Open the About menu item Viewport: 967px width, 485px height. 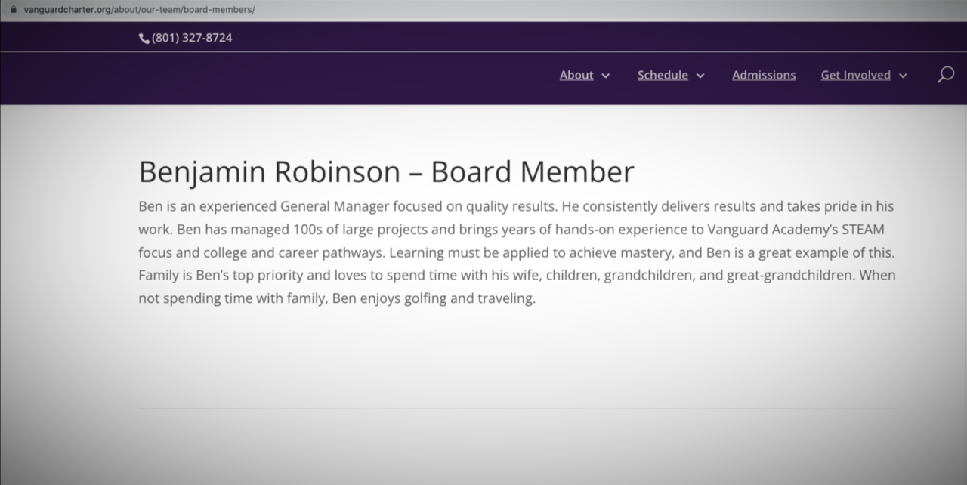pyautogui.click(x=576, y=75)
